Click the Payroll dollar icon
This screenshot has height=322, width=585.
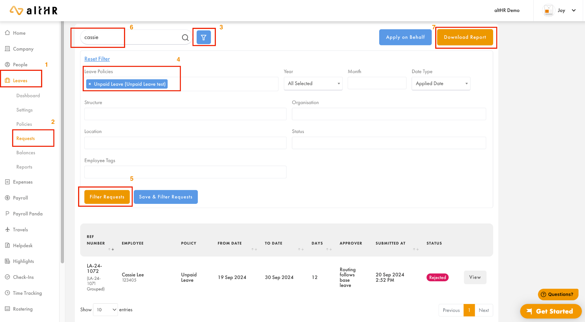click(x=7, y=198)
